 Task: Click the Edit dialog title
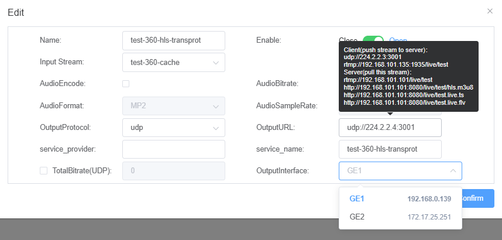coord(16,12)
